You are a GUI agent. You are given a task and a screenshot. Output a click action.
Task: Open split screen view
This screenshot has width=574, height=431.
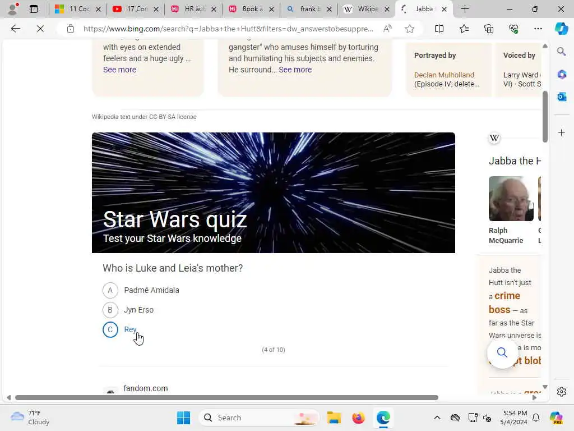[439, 29]
